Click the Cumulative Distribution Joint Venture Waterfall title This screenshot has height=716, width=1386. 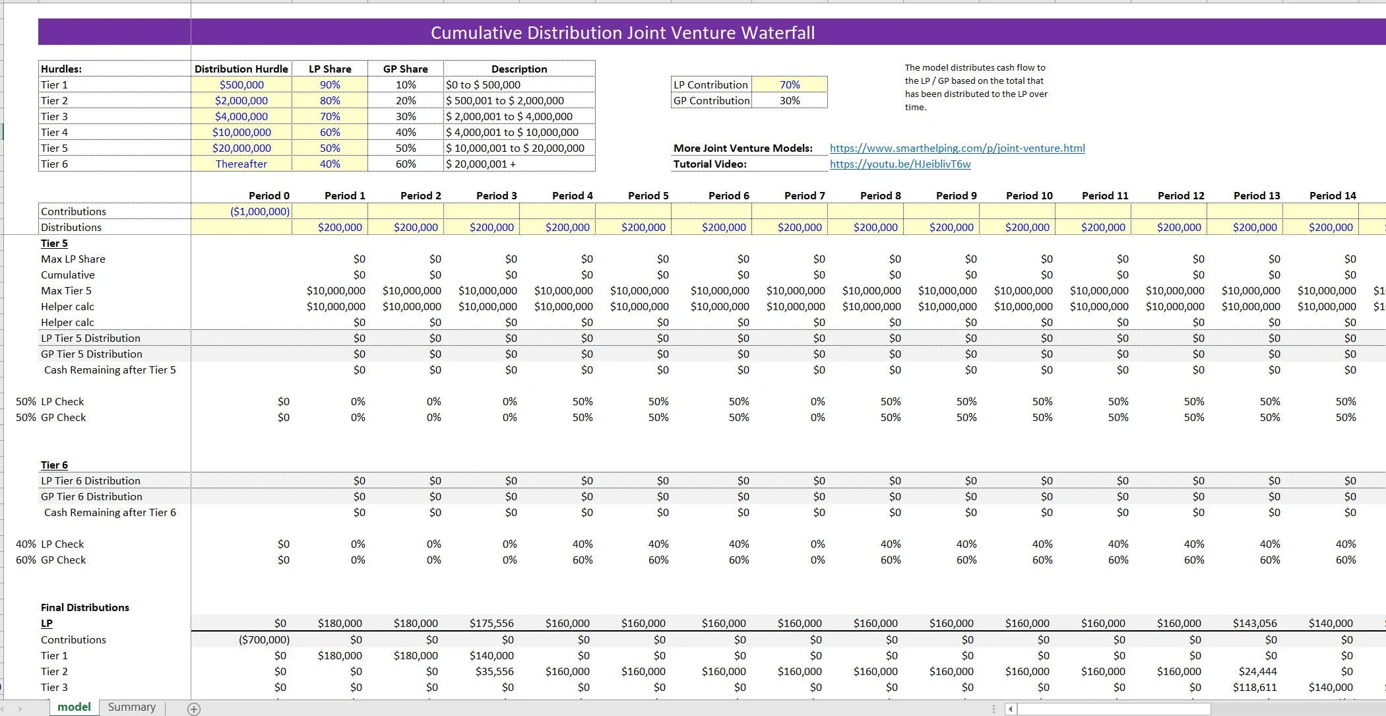click(622, 32)
